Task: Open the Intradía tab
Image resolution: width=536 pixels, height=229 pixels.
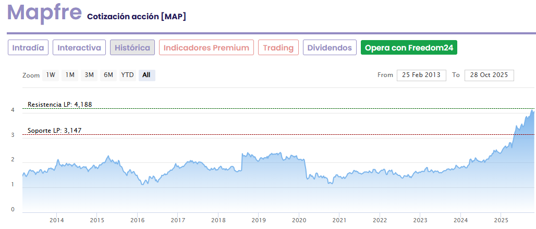Action: (28, 48)
